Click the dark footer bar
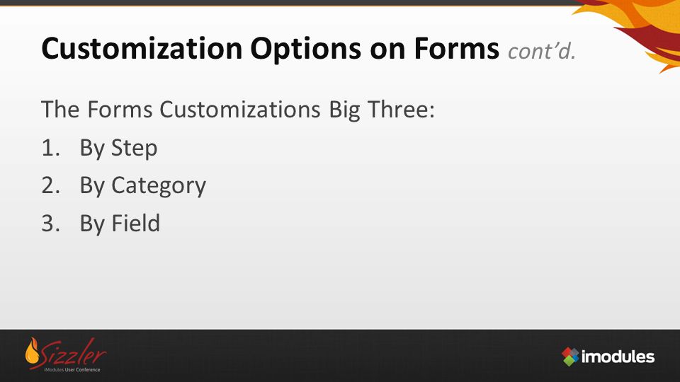This screenshot has width=680, height=382. coord(340,356)
